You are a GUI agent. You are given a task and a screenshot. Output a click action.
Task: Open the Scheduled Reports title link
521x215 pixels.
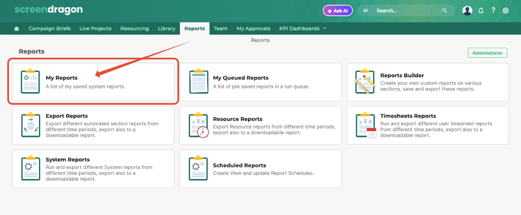240,165
